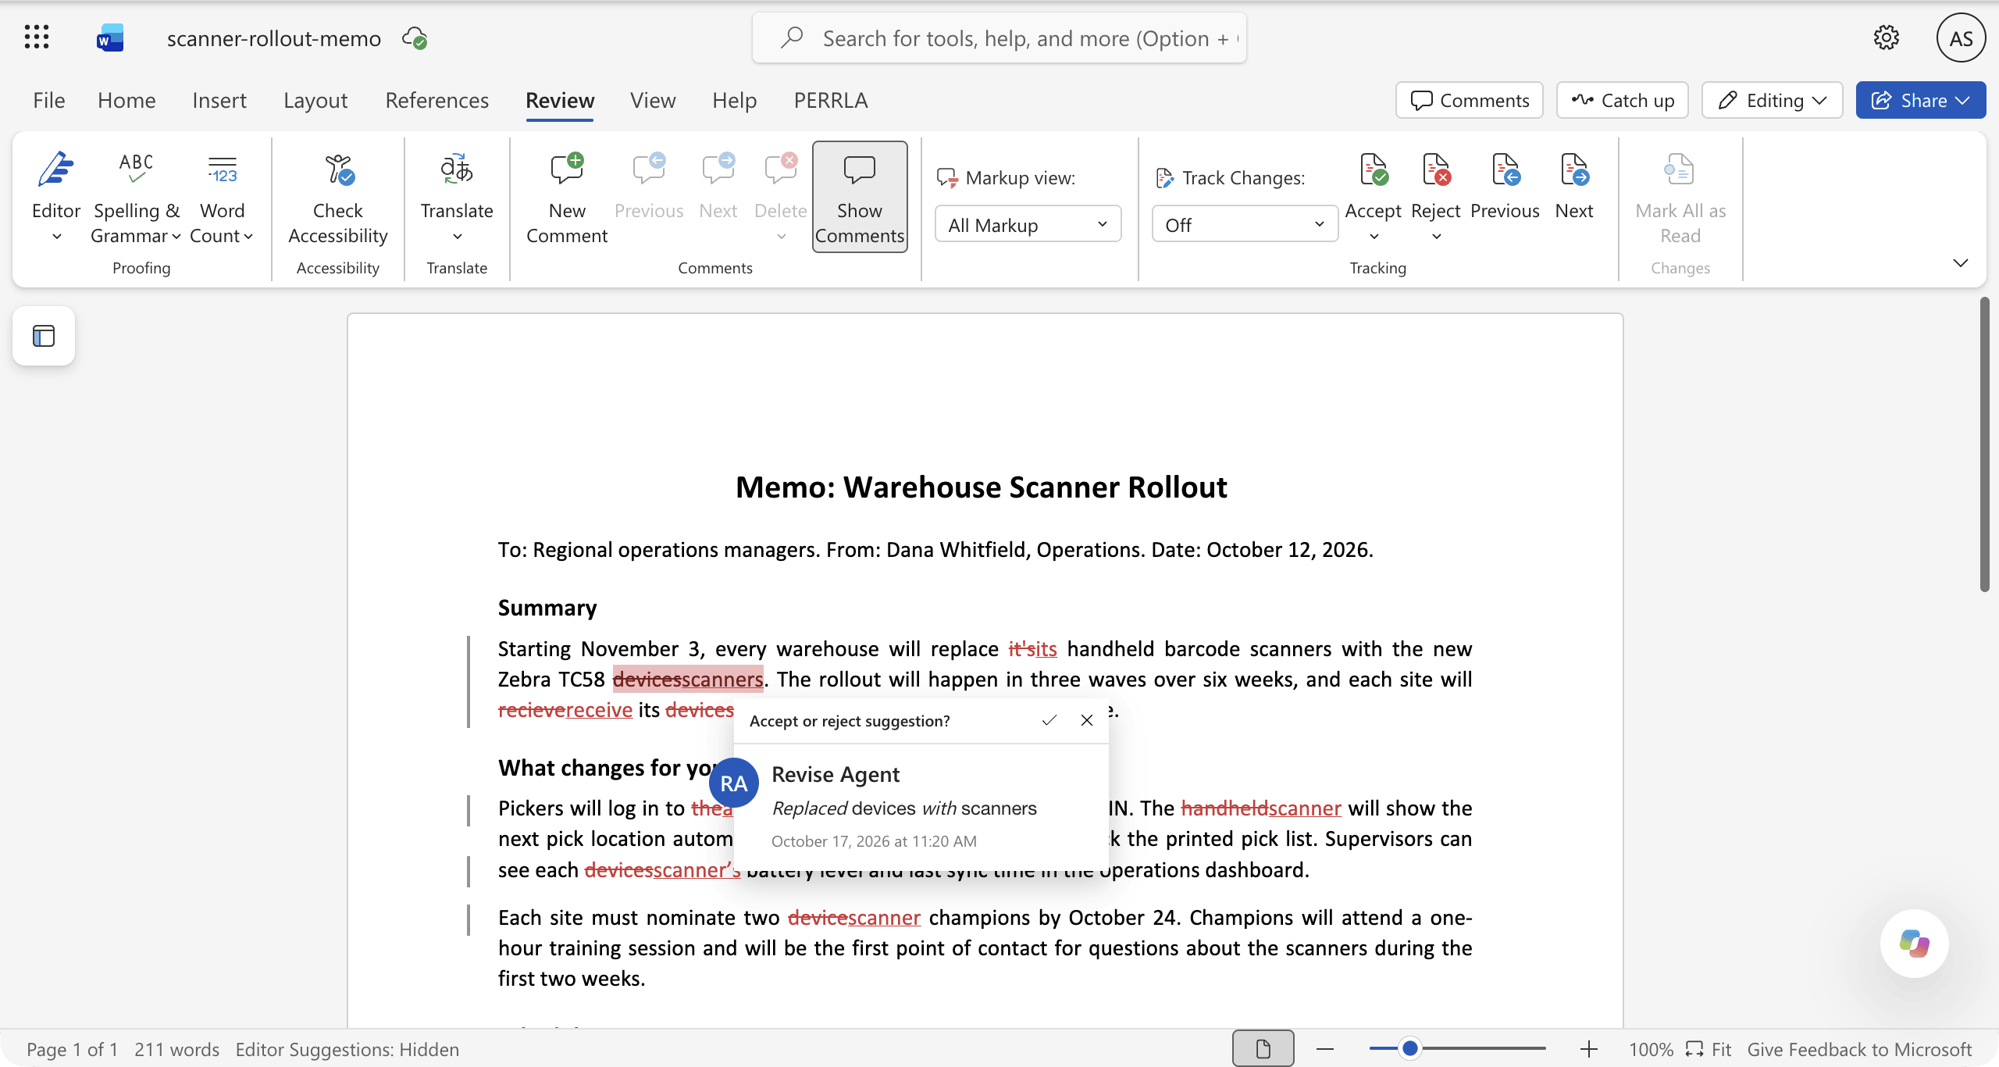Open the Editing mode dropdown
This screenshot has width=1999, height=1067.
coord(1772,100)
